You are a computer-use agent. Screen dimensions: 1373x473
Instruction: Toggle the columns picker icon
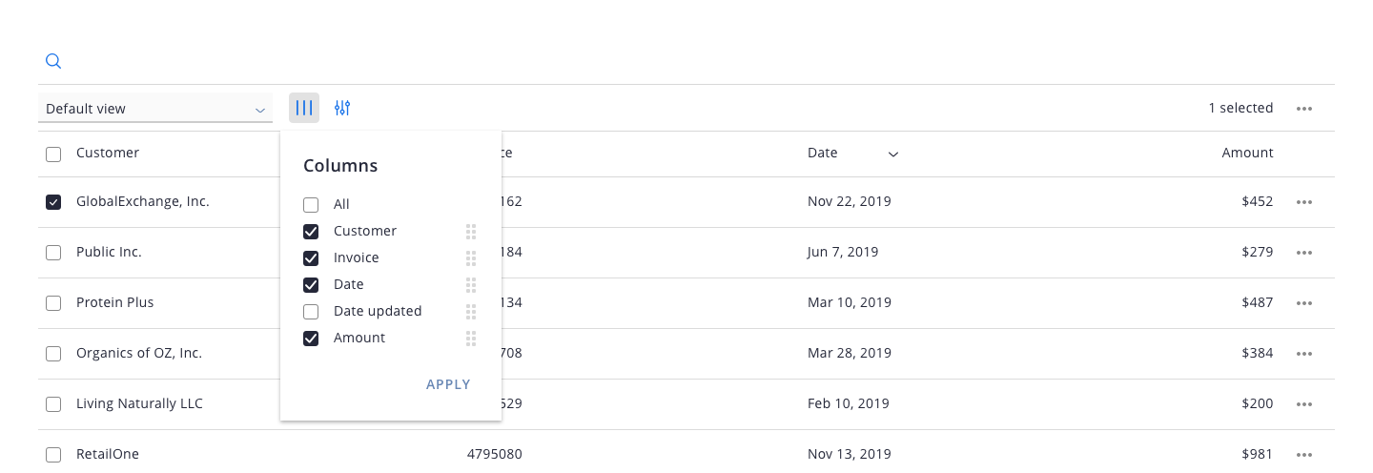[304, 108]
